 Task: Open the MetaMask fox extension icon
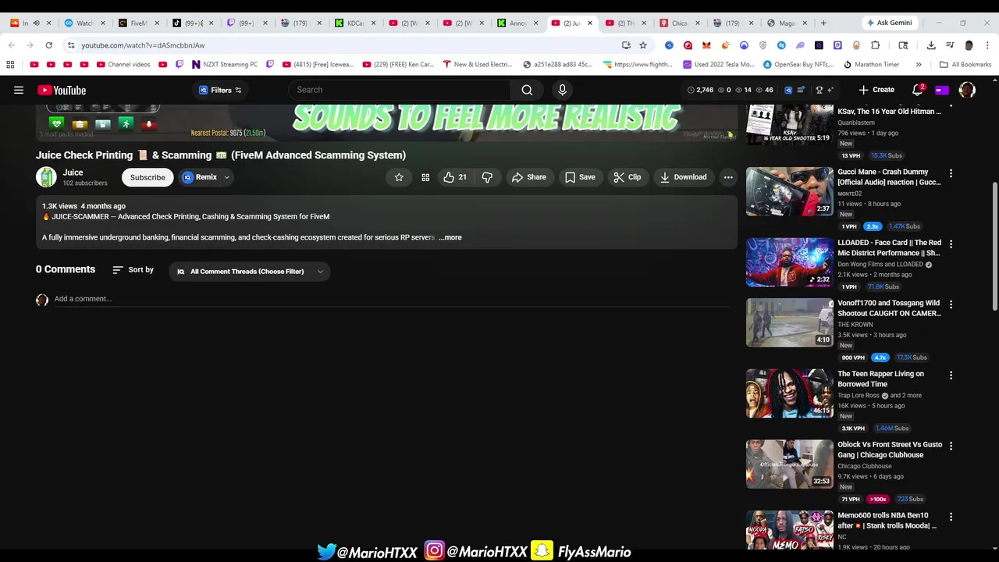point(706,45)
